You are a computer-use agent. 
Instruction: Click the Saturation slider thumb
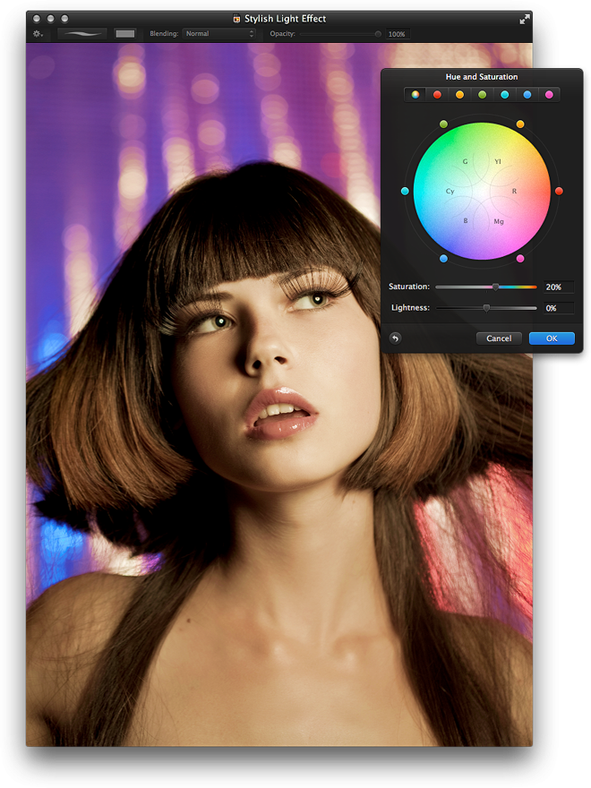[495, 287]
